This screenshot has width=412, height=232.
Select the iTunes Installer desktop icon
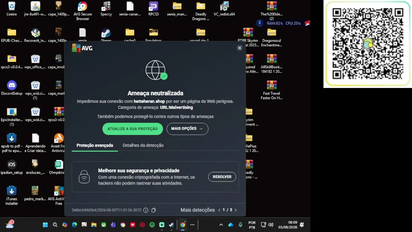coord(12,196)
